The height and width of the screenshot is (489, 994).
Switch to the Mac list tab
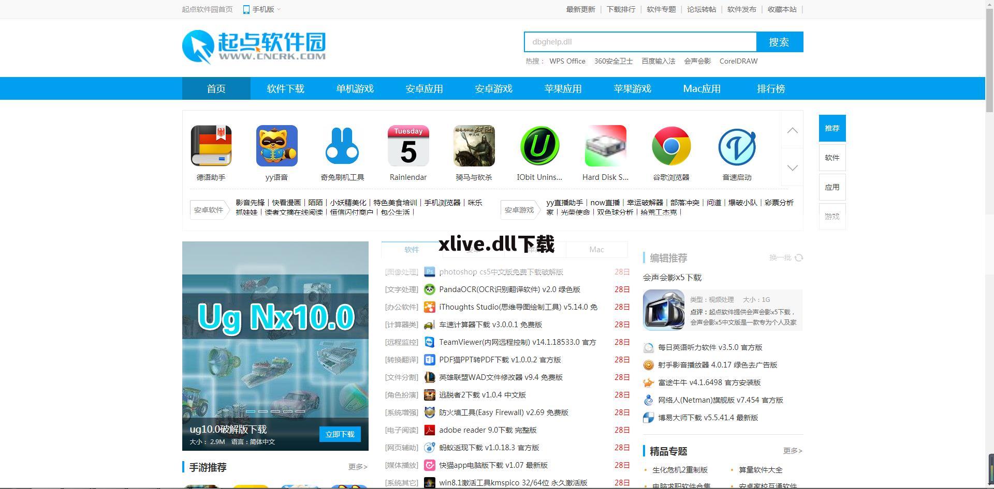click(x=596, y=250)
